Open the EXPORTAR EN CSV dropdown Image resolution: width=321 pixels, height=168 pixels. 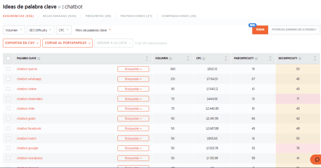(22, 43)
